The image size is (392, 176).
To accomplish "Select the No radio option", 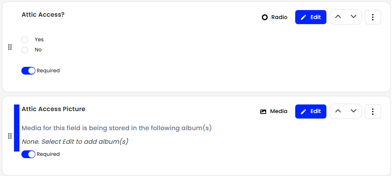I will point(24,50).
